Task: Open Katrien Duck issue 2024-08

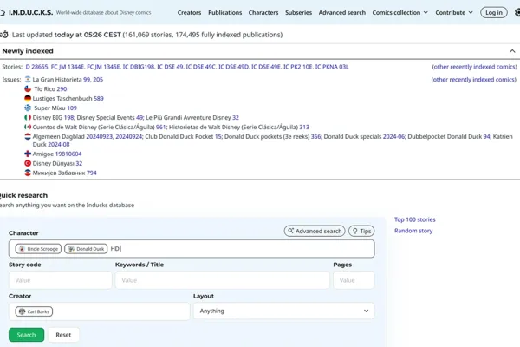Action: coord(59,145)
